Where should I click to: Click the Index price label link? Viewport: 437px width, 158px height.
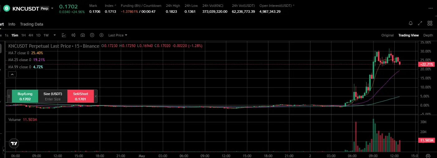[110, 6]
